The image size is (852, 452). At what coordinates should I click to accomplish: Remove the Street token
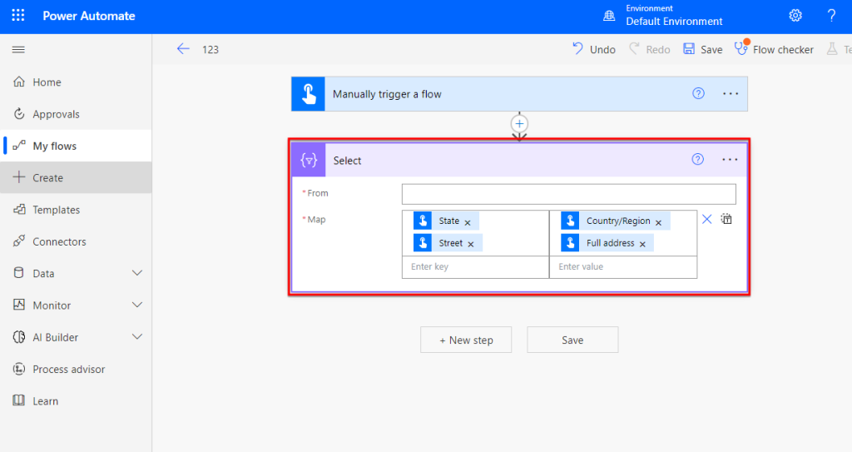[471, 244]
